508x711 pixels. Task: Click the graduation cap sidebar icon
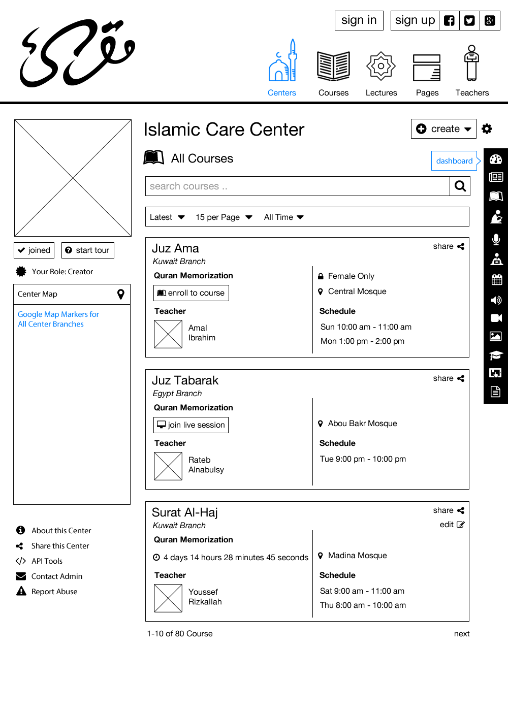tap(496, 355)
